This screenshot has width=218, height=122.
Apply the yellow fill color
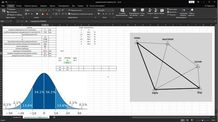(x=43, y=14)
